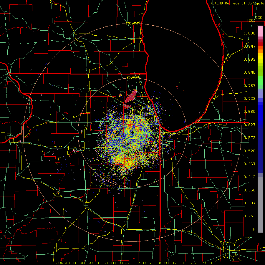Select the 0.467 scale value
This screenshot has height=265, width=265.
point(249,164)
